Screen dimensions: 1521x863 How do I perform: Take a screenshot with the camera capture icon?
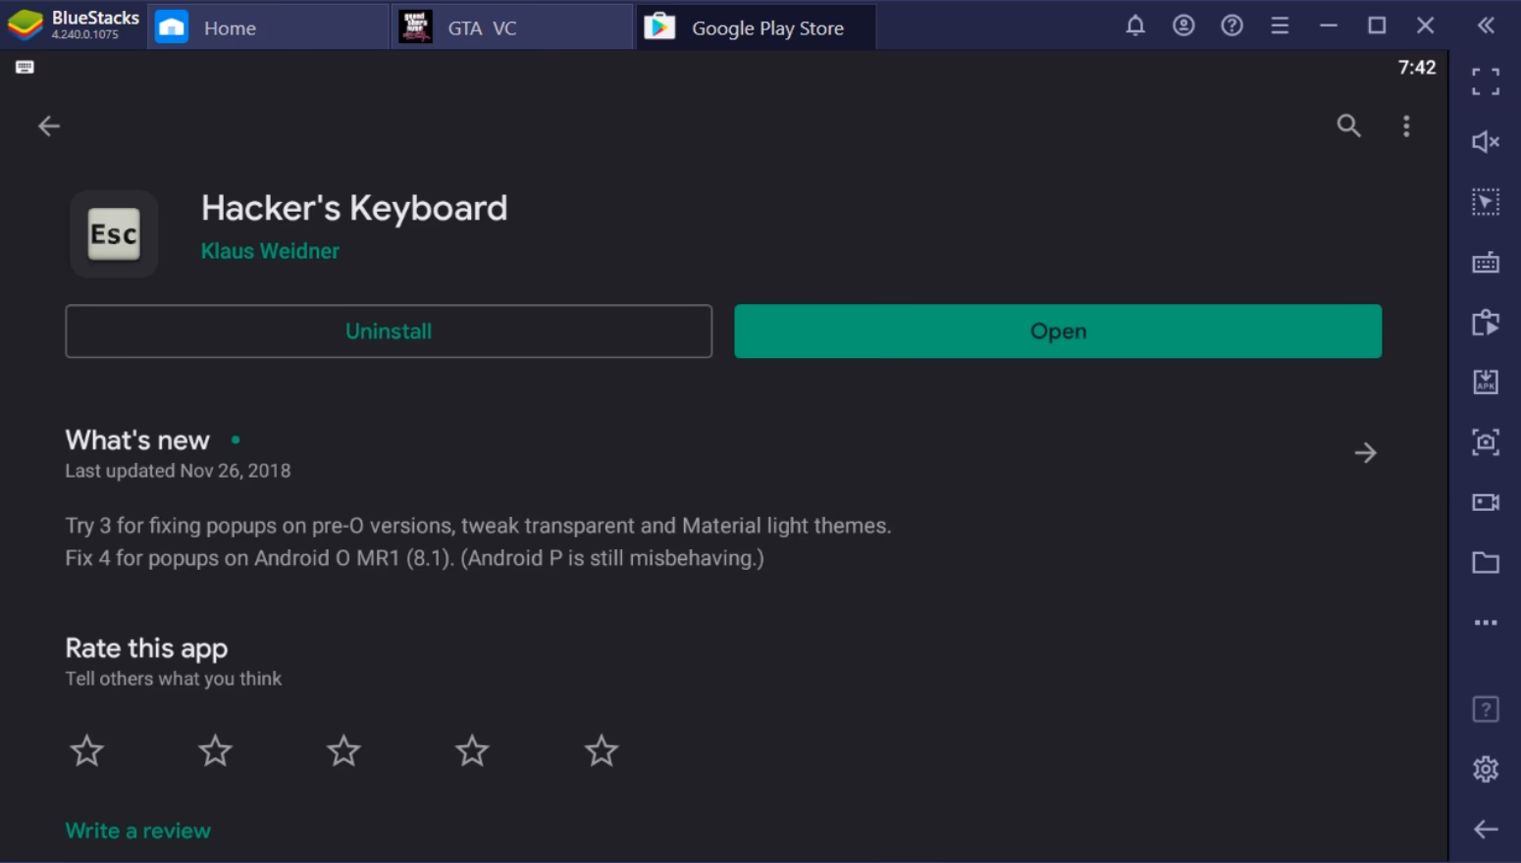pos(1485,442)
